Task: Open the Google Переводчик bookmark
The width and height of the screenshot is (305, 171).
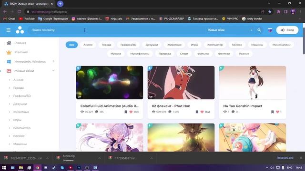Action: [53, 19]
